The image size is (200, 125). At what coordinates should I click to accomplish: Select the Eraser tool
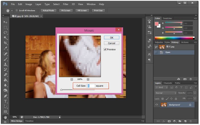(5, 75)
